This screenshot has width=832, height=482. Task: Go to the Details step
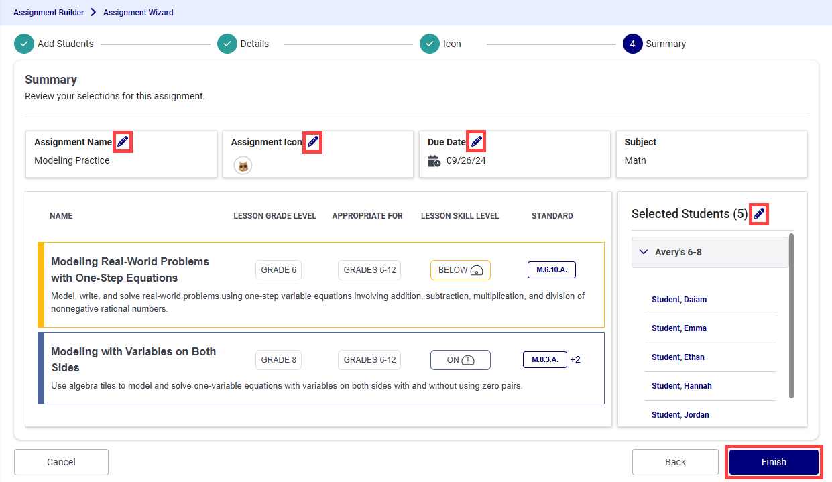pyautogui.click(x=255, y=44)
